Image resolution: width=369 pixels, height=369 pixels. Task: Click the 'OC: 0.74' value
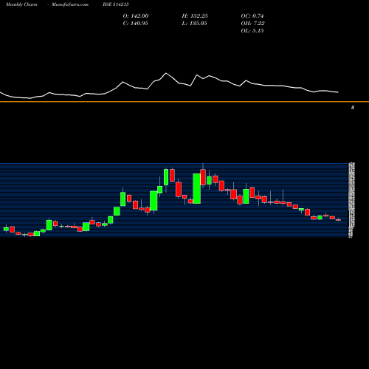pos(252,16)
